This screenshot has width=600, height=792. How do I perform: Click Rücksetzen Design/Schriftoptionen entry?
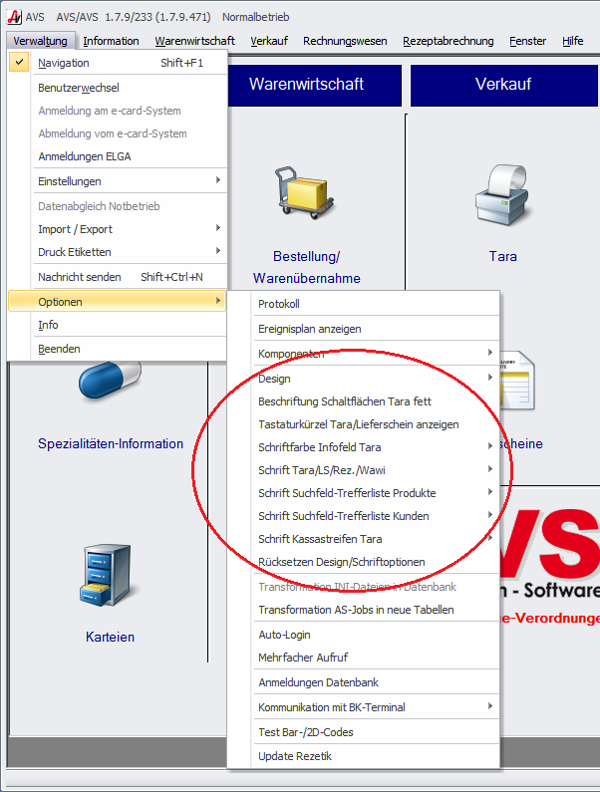pyautogui.click(x=341, y=562)
